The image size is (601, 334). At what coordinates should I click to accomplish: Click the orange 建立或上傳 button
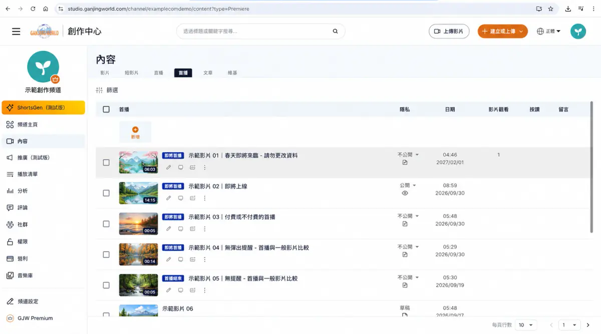click(x=502, y=31)
